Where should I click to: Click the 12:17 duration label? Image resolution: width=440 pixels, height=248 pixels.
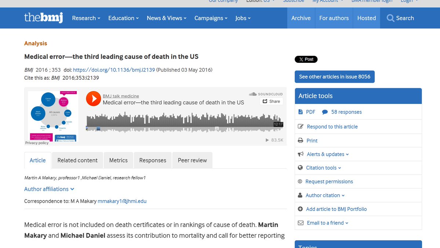[278, 124]
